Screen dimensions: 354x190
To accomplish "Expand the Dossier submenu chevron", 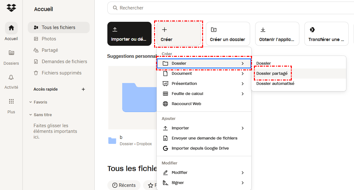I will click(x=243, y=63).
